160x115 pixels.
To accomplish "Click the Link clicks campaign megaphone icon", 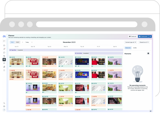I will pos(76,53).
